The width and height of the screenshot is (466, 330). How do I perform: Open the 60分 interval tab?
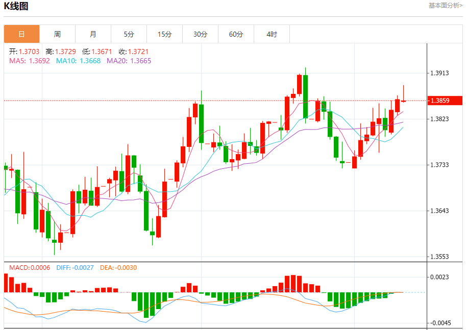point(236,34)
